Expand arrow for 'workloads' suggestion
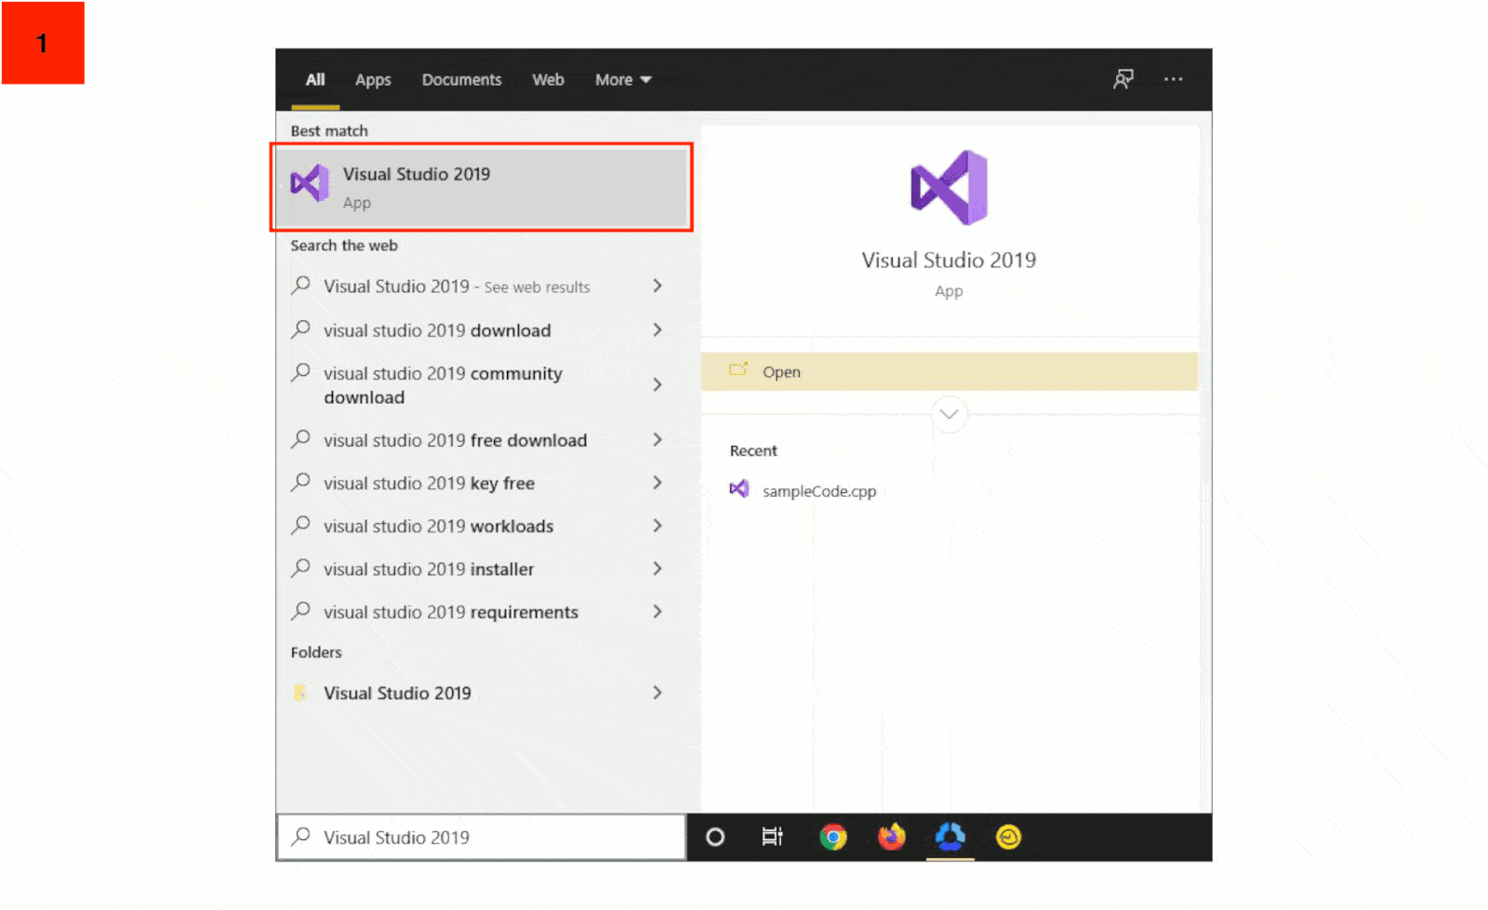 [658, 526]
